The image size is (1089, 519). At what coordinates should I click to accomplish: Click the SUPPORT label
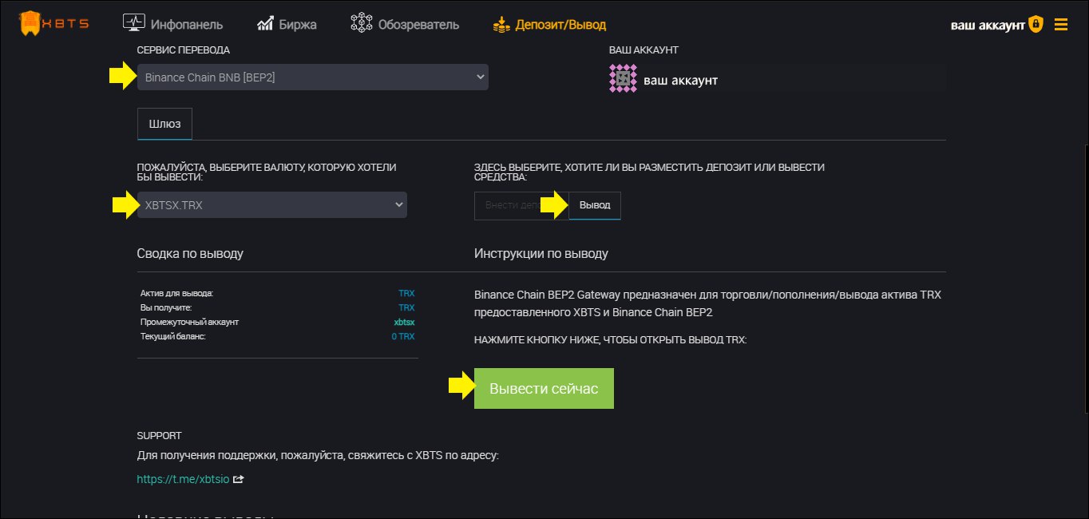point(160,435)
